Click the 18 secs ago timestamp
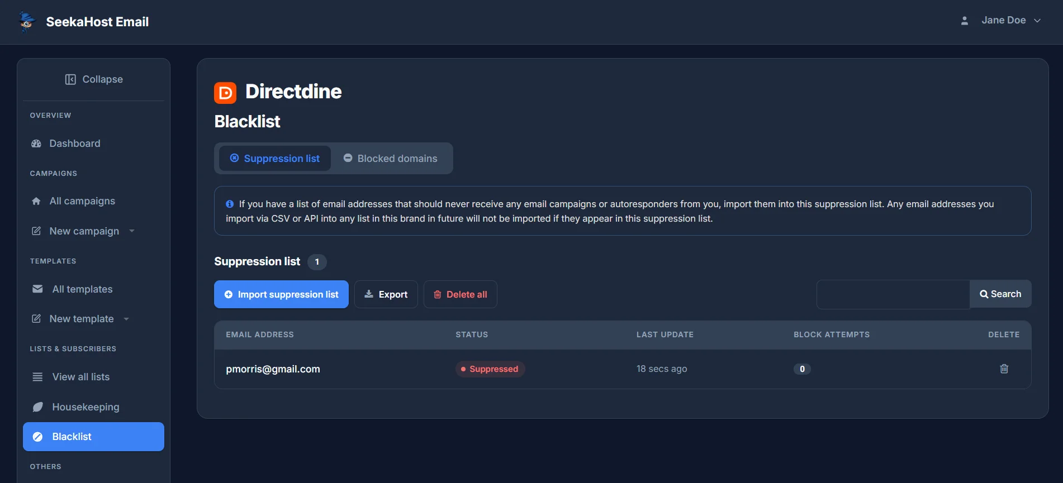 pyautogui.click(x=662, y=369)
